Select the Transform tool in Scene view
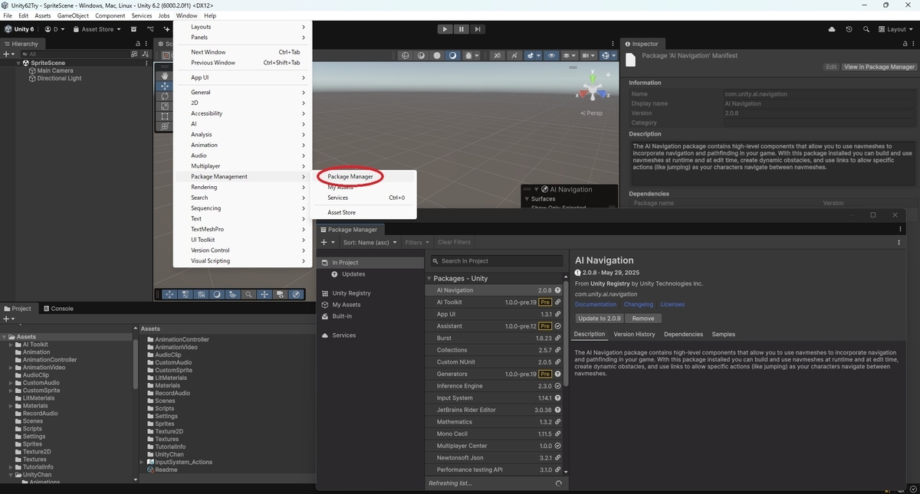This screenshot has width=920, height=494. [165, 126]
